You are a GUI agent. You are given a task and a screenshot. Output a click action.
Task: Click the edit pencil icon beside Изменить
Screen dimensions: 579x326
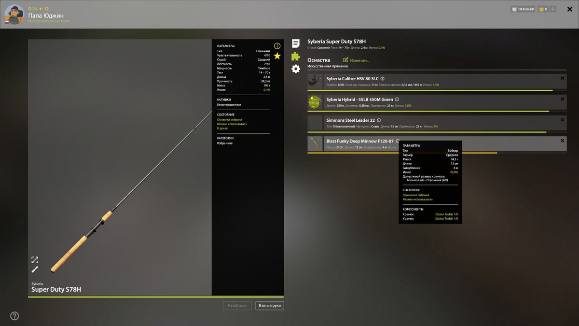[345, 60]
